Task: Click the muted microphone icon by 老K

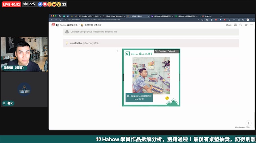Action: (x=4, y=103)
